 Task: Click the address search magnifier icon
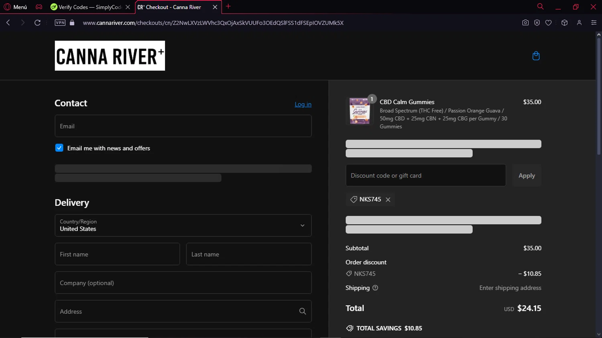pos(303,312)
